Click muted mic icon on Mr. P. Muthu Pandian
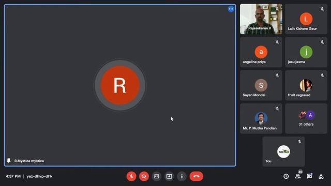Image resolution: width=331 pixels, height=186 pixels. pyautogui.click(x=277, y=109)
